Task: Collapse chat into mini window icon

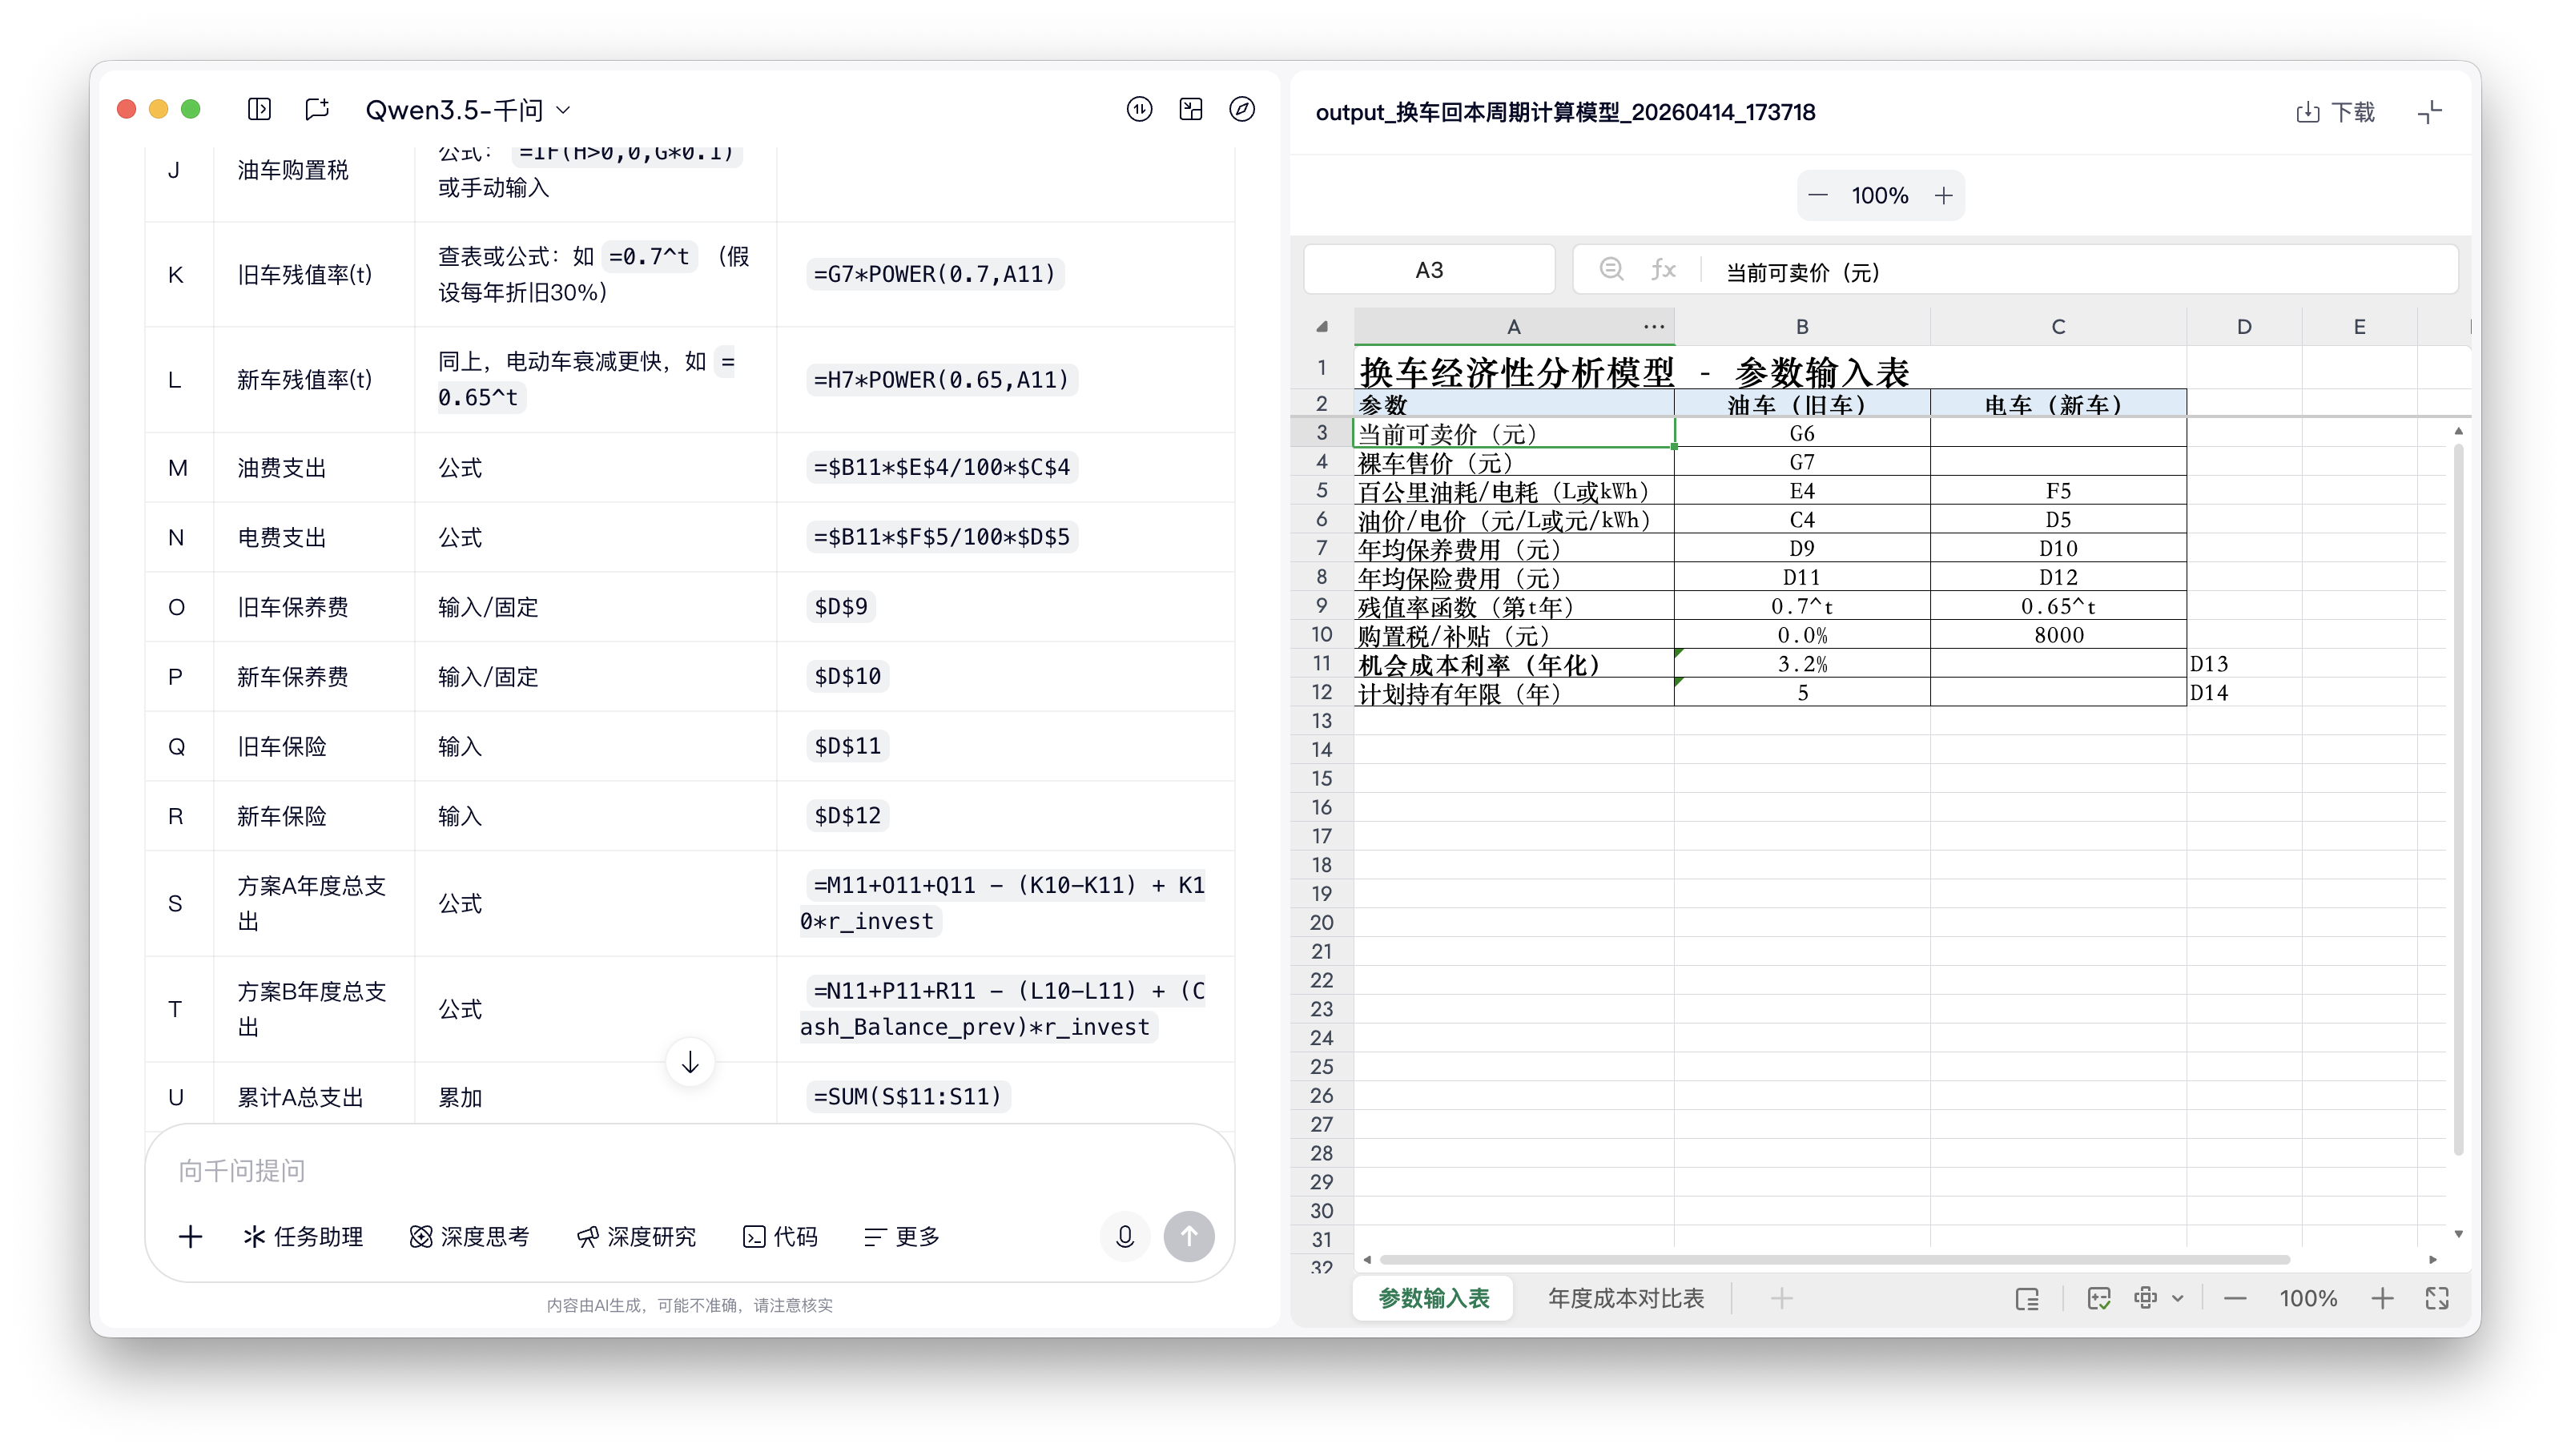Action: tap(1190, 109)
